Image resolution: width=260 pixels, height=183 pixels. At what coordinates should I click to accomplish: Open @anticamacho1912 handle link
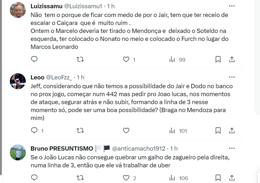[x=139, y=148]
